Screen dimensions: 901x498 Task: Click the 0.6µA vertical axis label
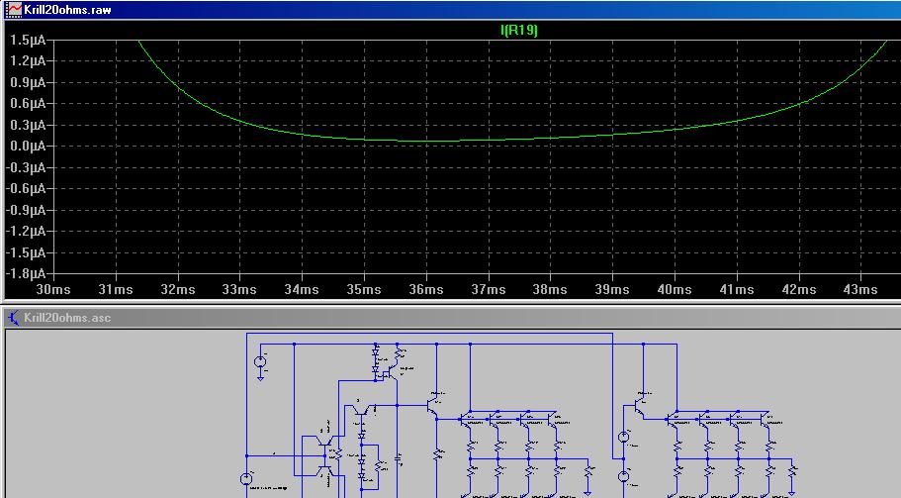pyautogui.click(x=28, y=104)
